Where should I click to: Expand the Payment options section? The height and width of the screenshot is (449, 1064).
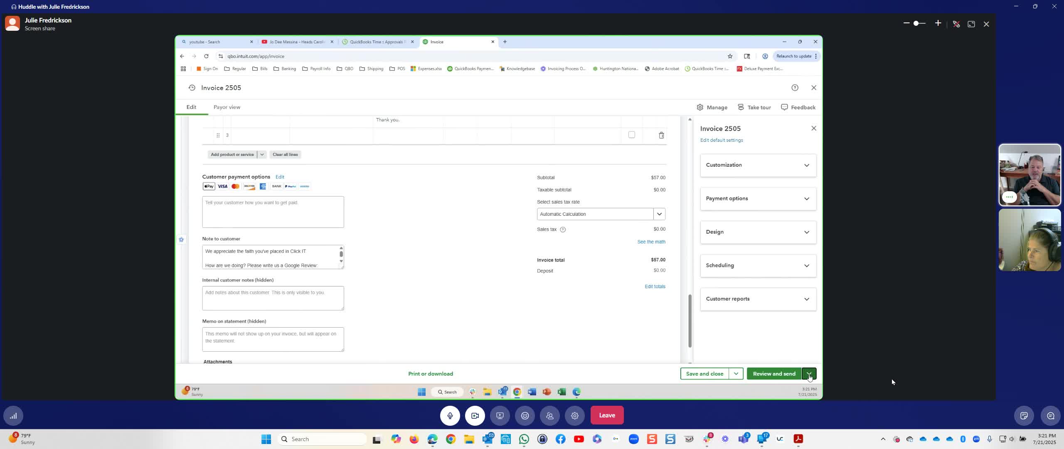click(x=758, y=198)
